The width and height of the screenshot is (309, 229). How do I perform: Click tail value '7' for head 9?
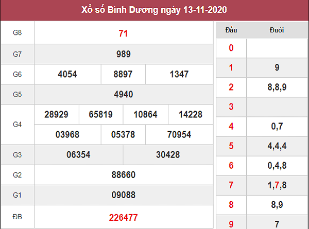(277, 224)
